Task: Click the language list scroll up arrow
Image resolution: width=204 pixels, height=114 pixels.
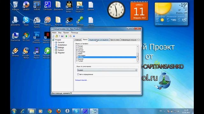Action: coord(137,47)
